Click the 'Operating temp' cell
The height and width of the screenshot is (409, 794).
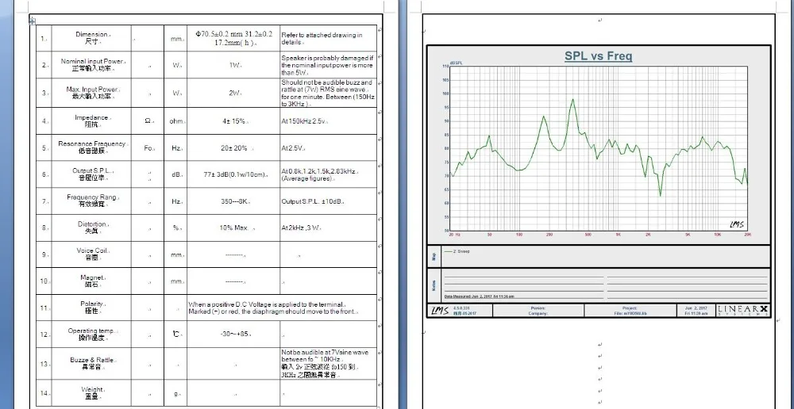coord(91,334)
